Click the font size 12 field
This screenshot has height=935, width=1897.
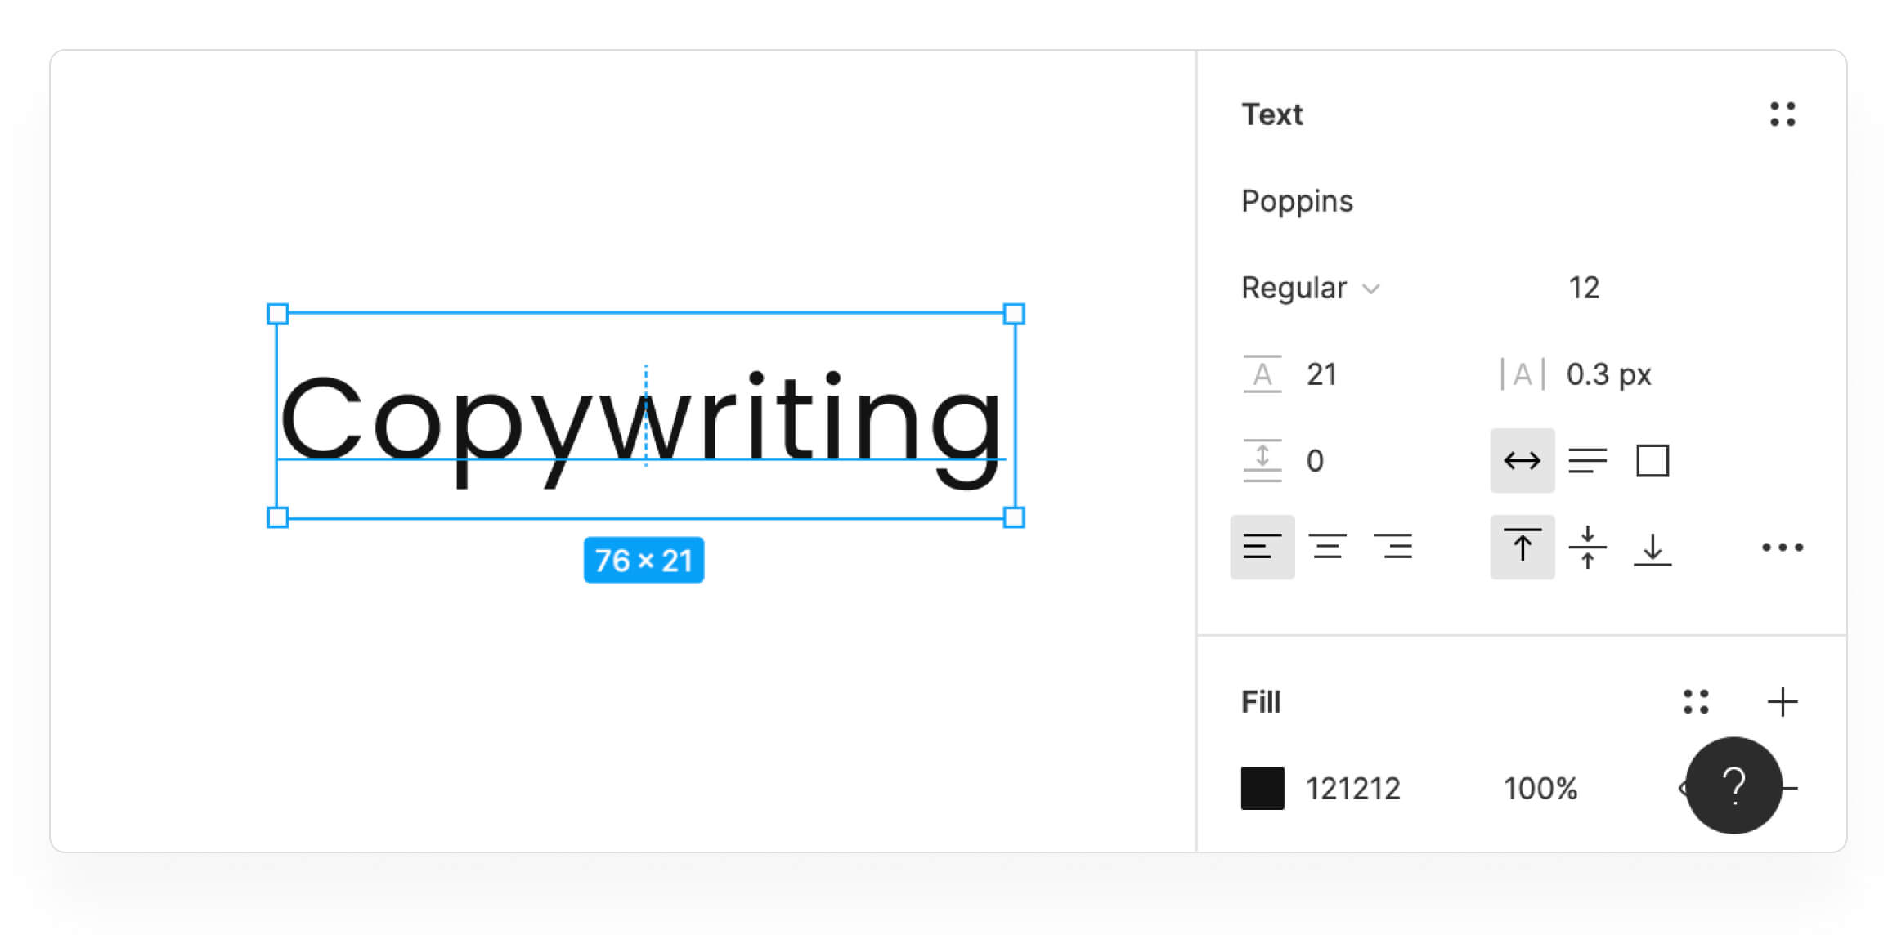click(x=1584, y=289)
